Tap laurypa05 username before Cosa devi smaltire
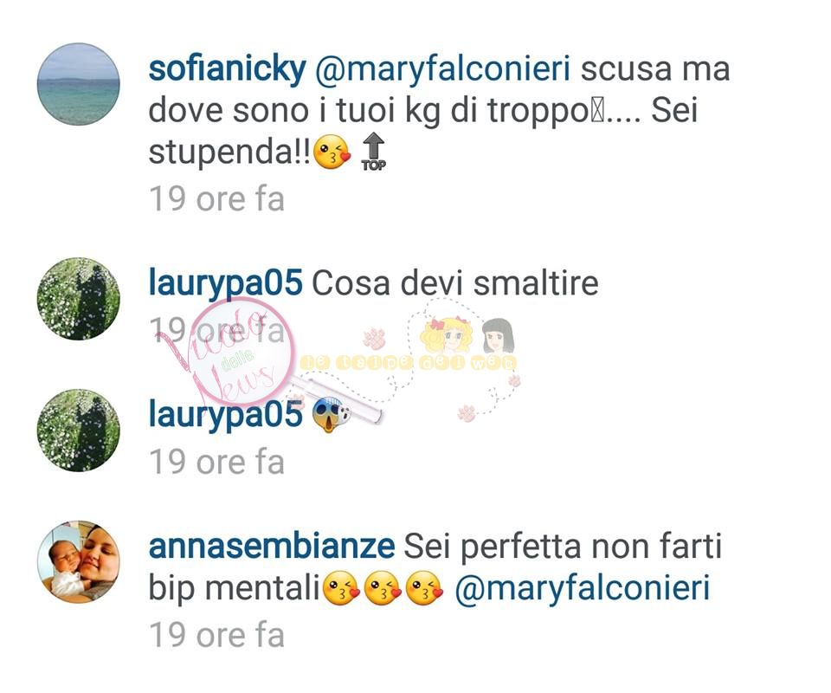The width and height of the screenshot is (831, 693). (225, 283)
